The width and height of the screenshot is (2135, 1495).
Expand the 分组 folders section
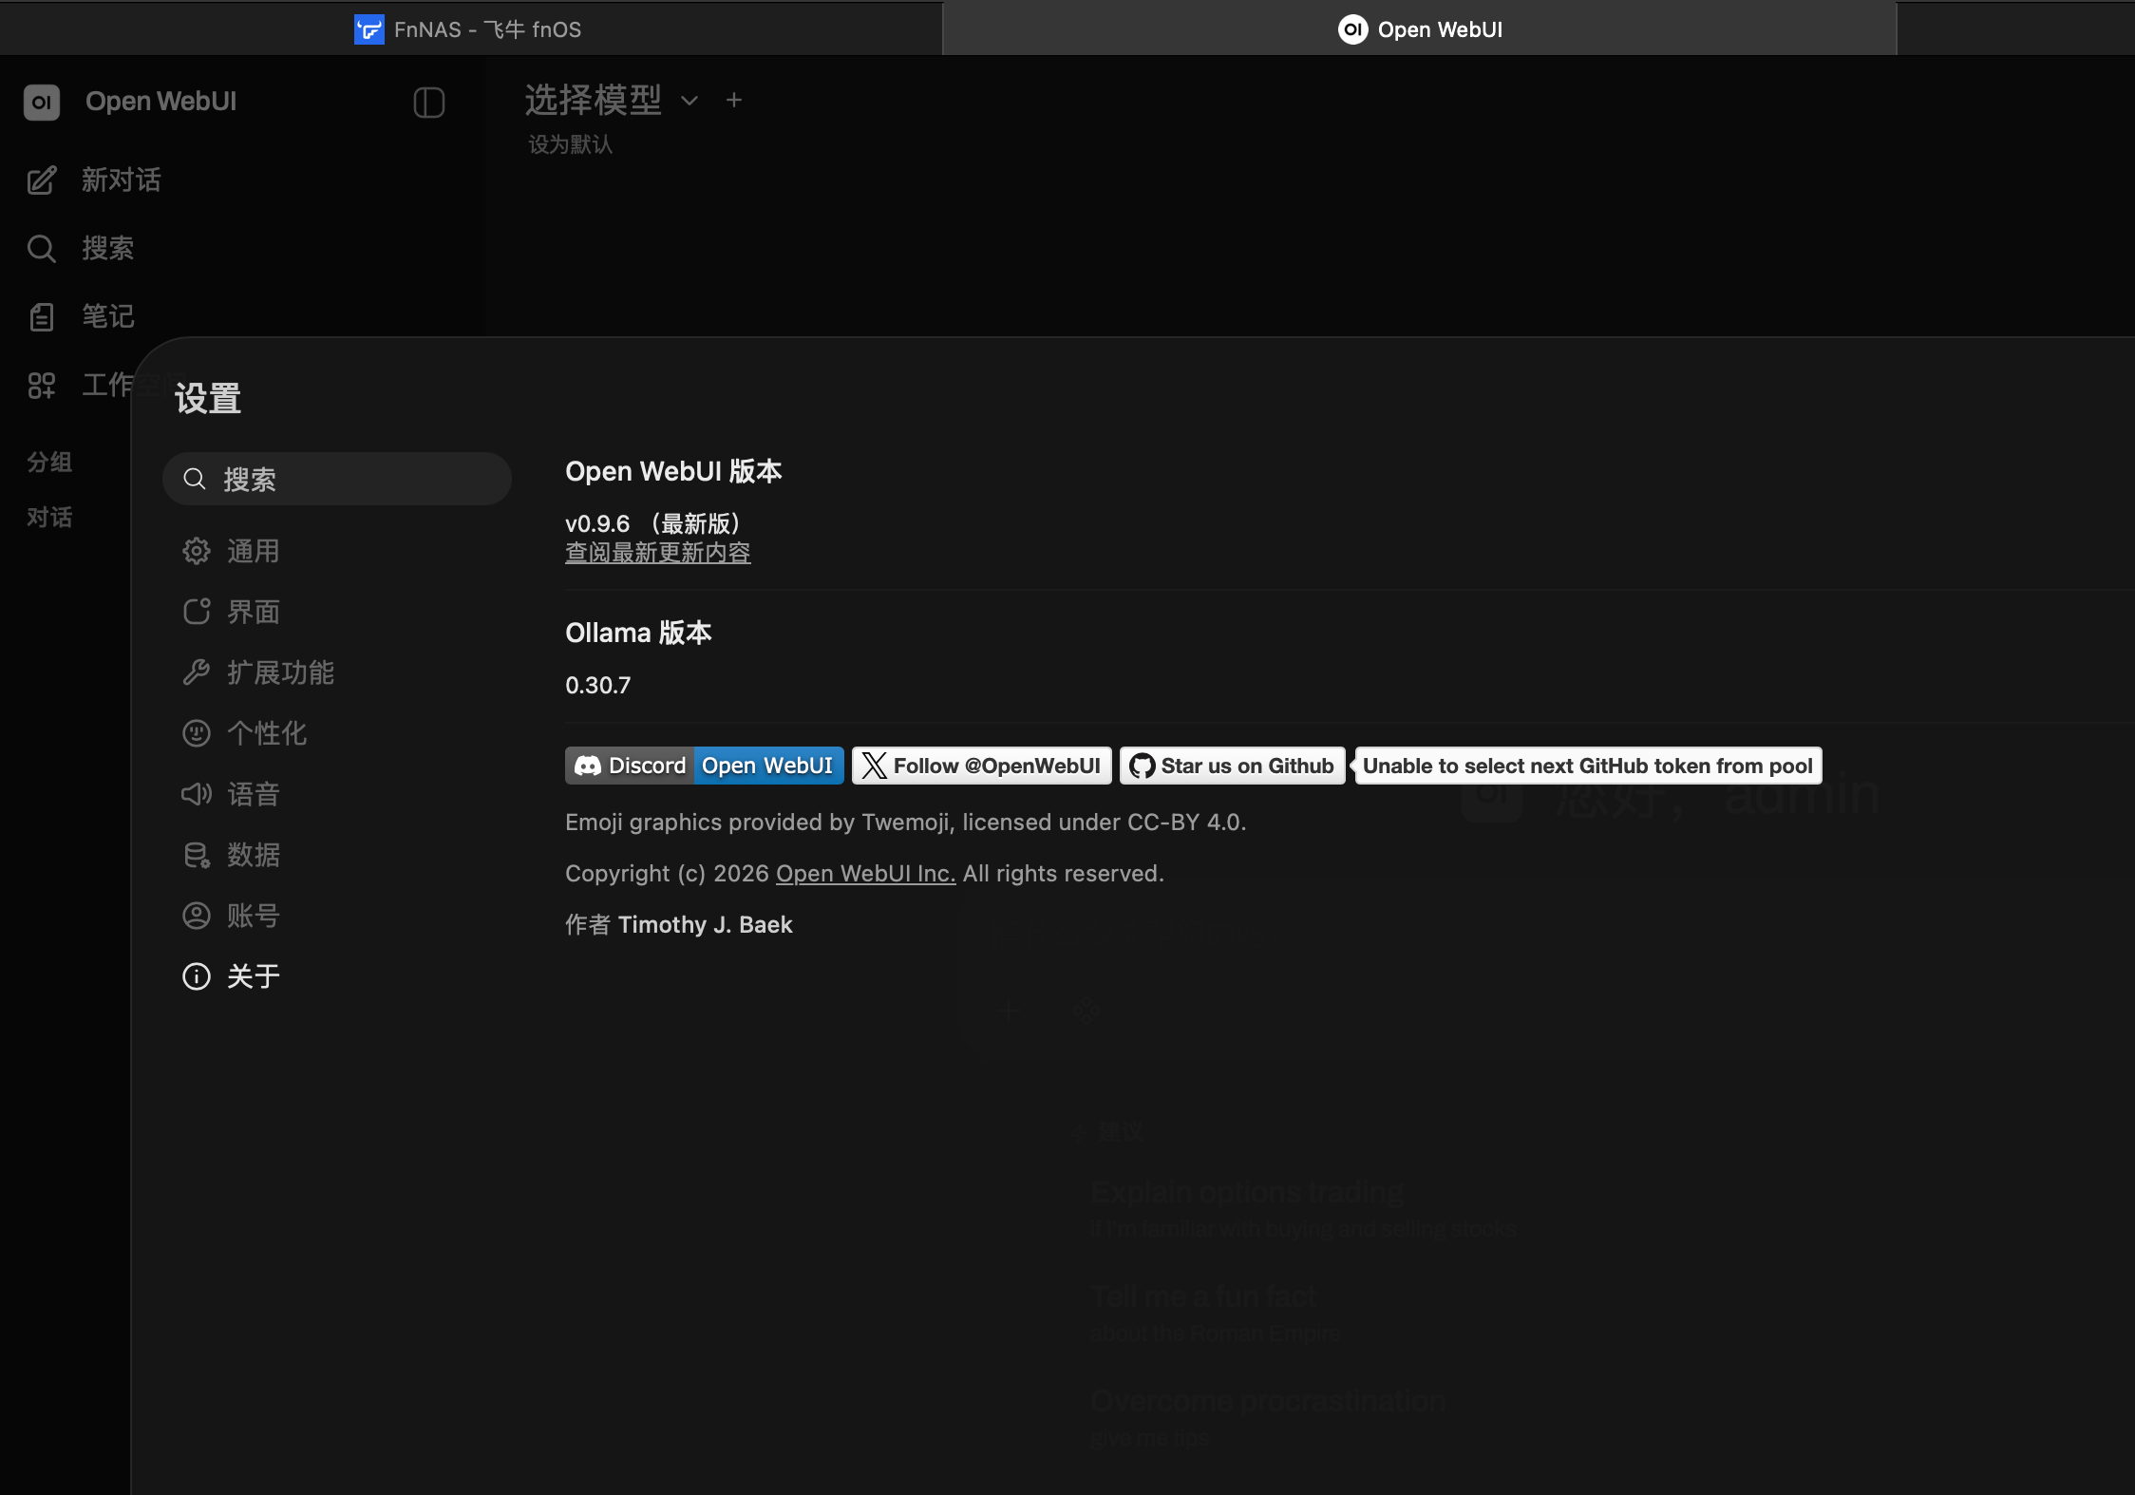click(49, 463)
